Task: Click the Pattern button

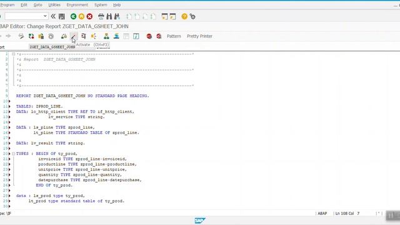Action: click(174, 36)
